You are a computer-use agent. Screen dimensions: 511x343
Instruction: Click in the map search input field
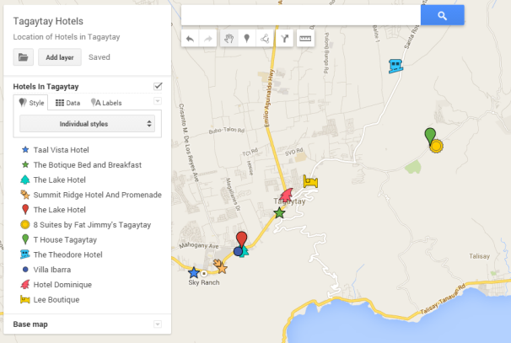click(301, 15)
